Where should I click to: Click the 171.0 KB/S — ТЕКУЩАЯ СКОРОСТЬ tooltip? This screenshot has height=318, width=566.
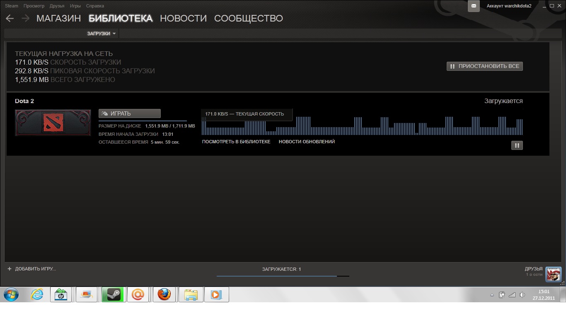pos(247,114)
